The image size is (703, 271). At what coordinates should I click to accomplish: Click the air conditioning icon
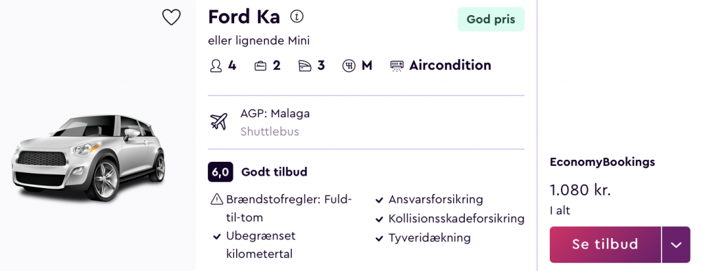pyautogui.click(x=397, y=66)
